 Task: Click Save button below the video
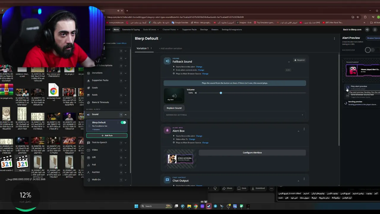pos(242,188)
